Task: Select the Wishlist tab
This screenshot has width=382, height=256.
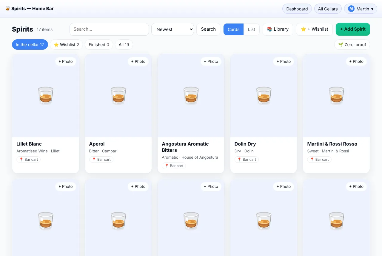Action: [67, 45]
